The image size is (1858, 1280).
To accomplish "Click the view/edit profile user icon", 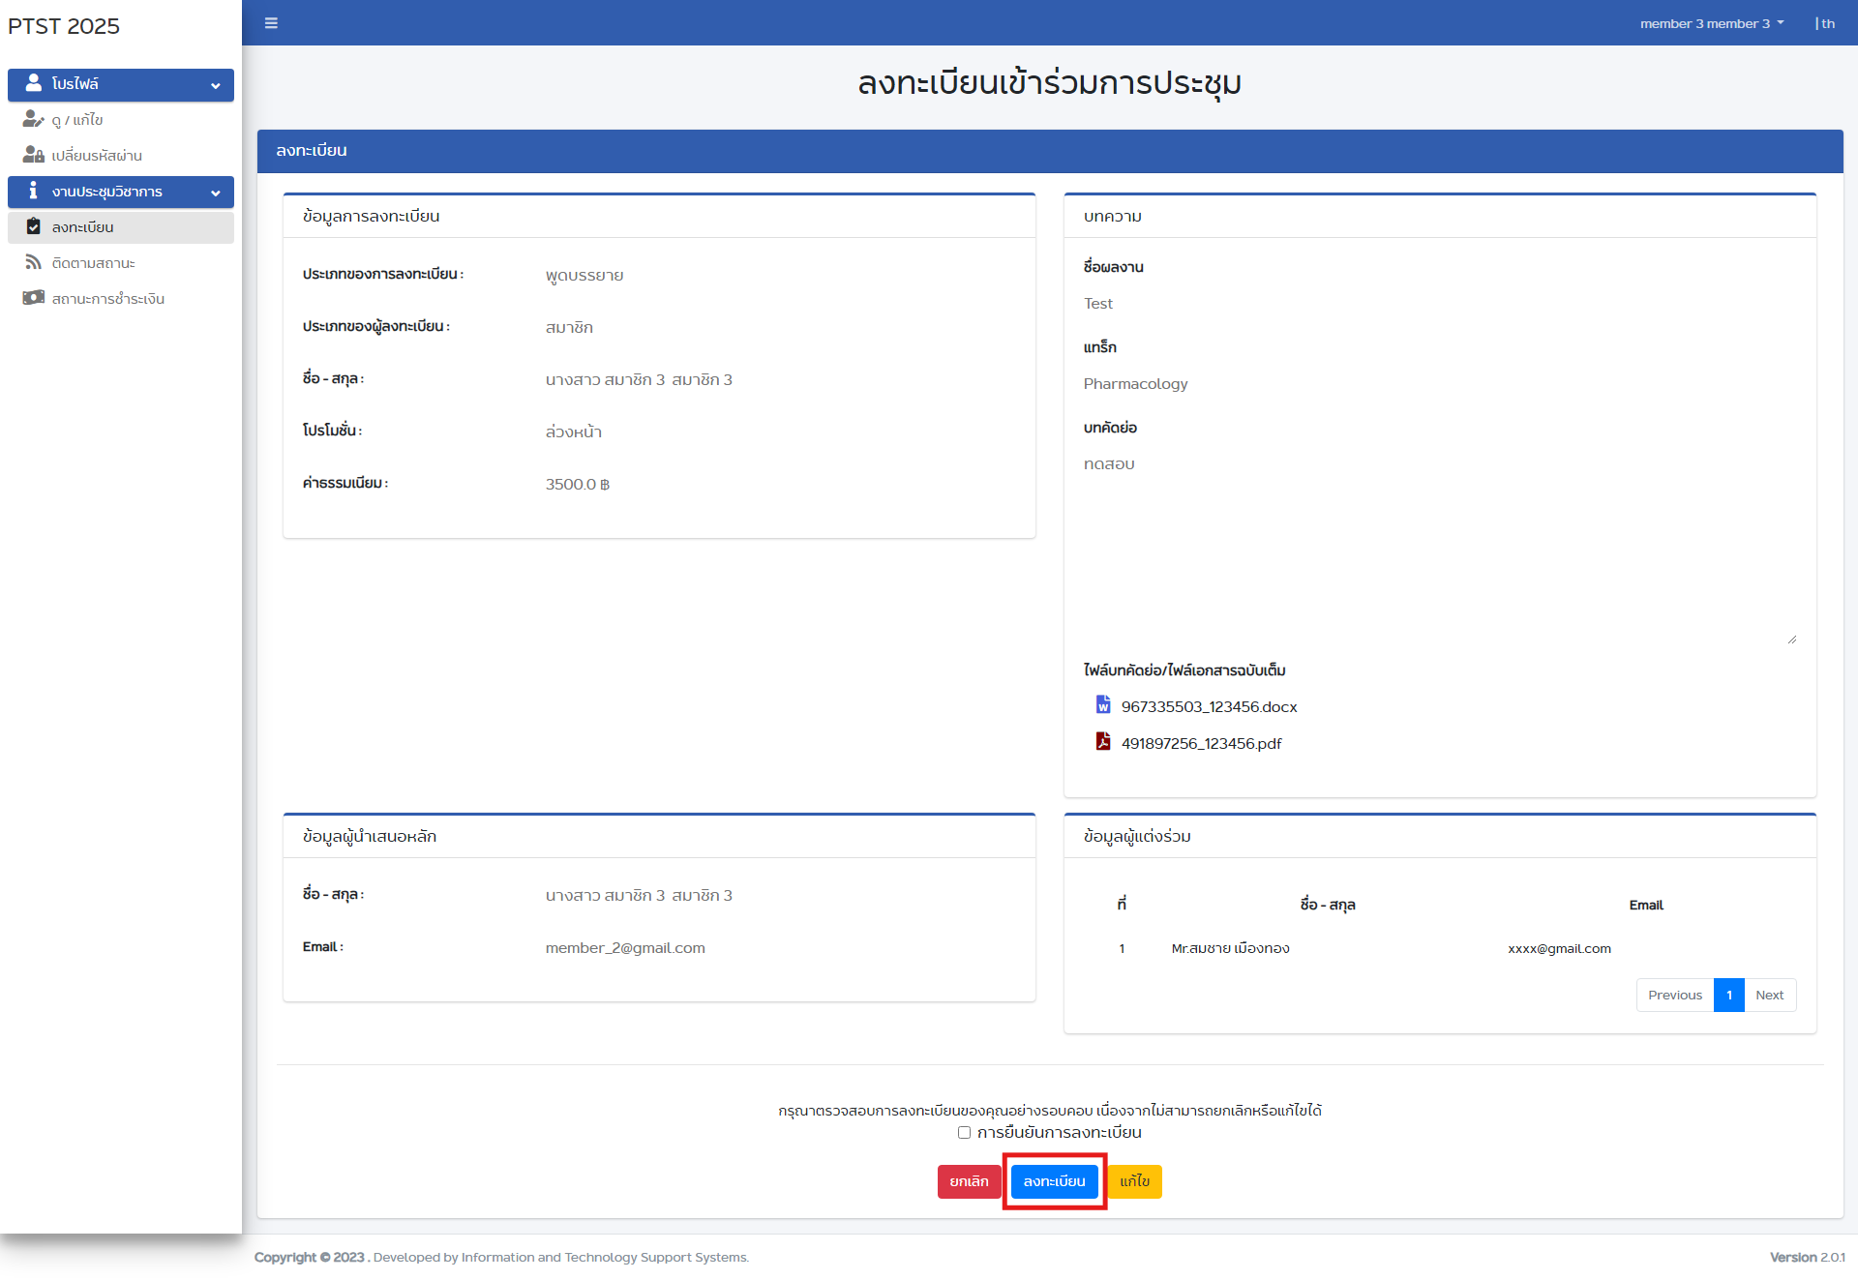I will (33, 119).
